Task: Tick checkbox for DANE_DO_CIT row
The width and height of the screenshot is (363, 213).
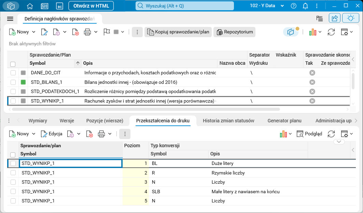Action: tap(13, 73)
